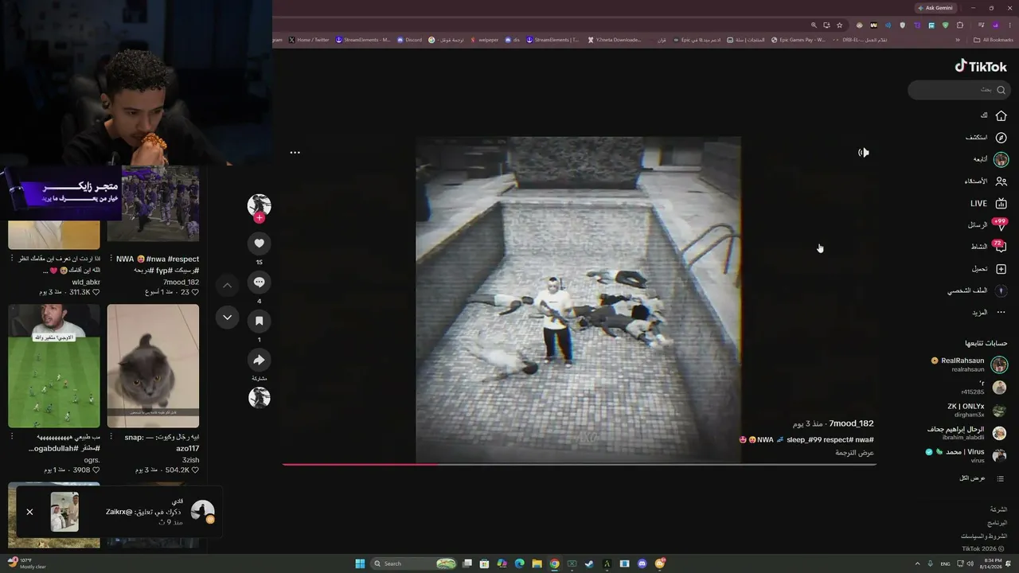Toggle video mute speaker icon

tap(864, 153)
